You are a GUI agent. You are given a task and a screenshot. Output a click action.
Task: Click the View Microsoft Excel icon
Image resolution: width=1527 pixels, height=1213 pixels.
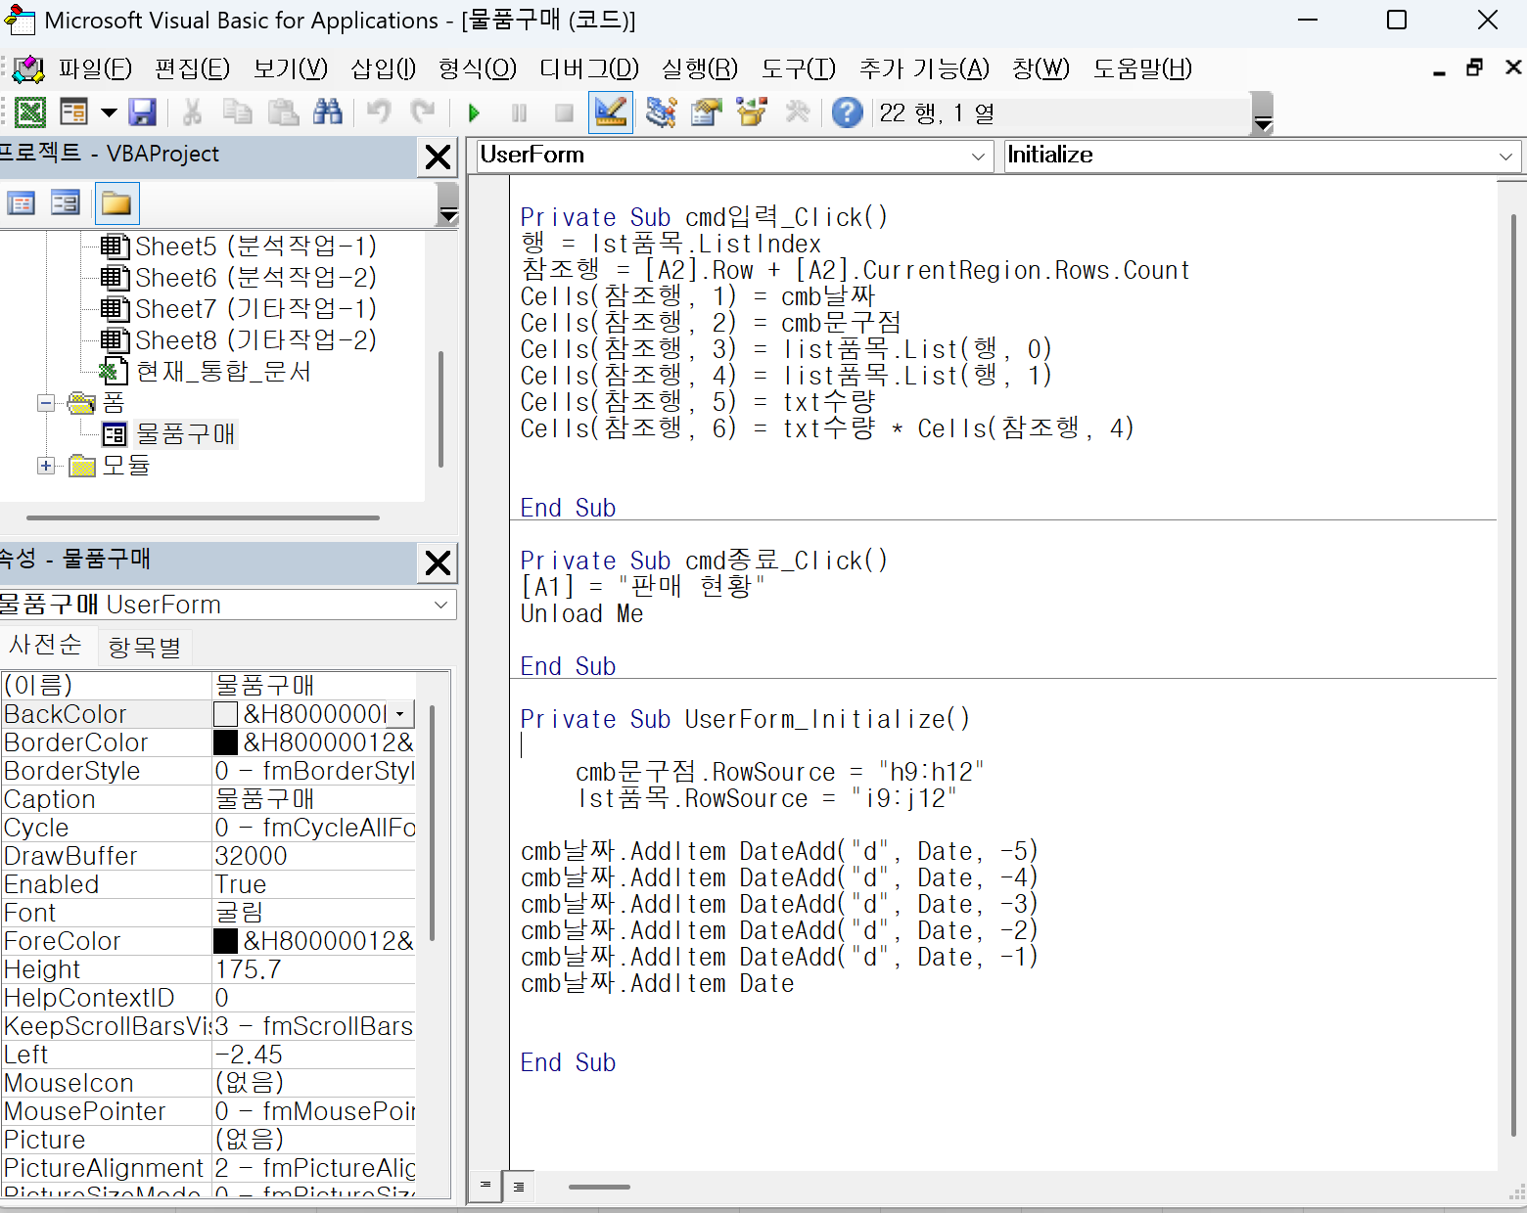point(30,112)
